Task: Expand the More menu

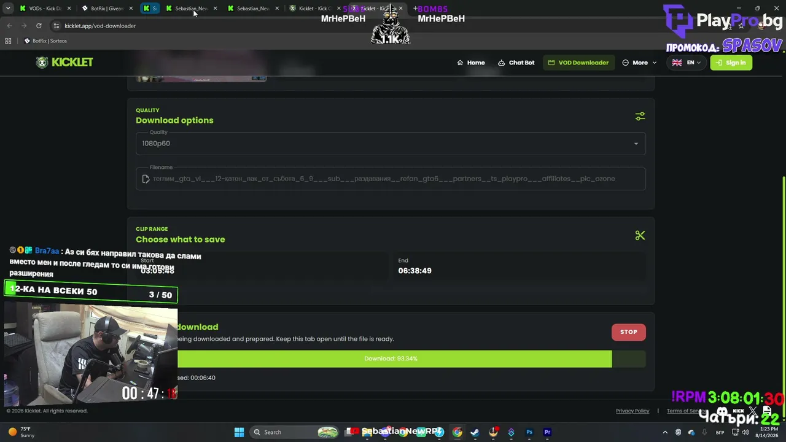Action: click(x=639, y=63)
